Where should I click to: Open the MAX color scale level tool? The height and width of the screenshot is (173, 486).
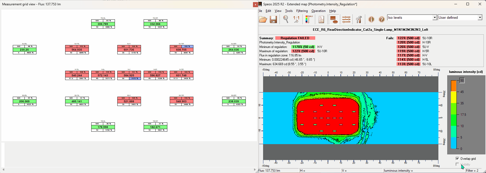pyautogui.click(x=309, y=19)
